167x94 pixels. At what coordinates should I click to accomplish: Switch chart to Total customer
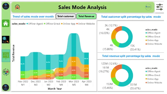pyautogui.click(x=66, y=16)
